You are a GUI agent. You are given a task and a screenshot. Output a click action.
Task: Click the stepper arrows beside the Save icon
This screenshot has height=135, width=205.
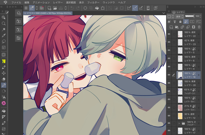(66, 8)
